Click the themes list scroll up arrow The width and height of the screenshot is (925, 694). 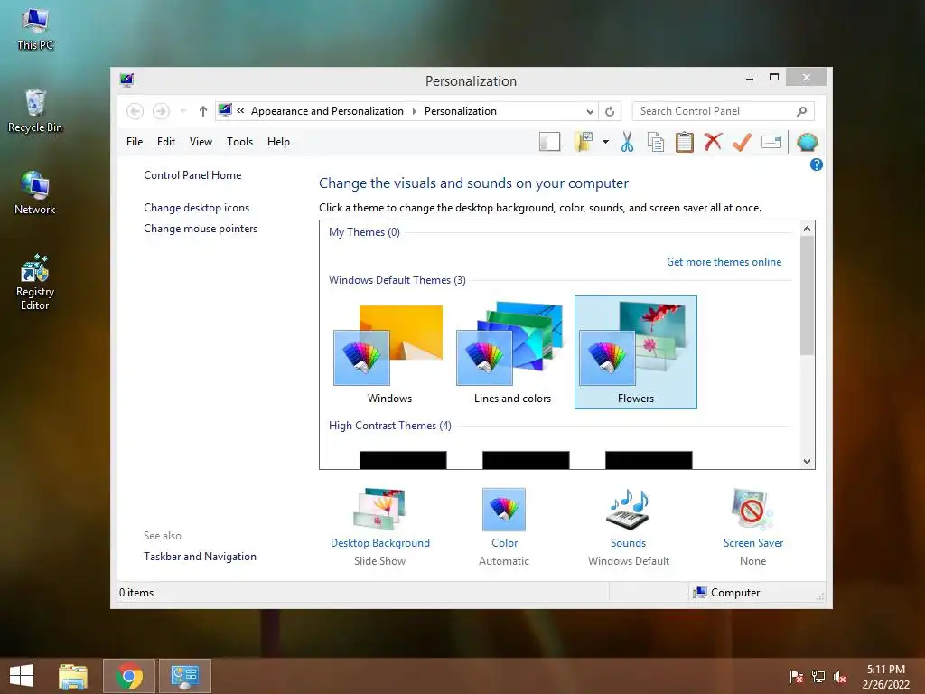[807, 229]
